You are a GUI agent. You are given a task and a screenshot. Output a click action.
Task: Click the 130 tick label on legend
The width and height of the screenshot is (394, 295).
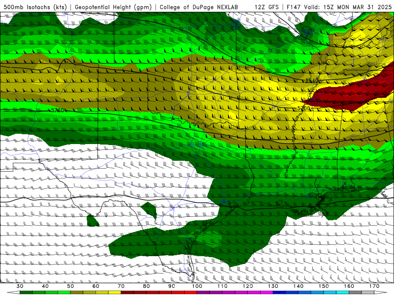click(x=273, y=286)
